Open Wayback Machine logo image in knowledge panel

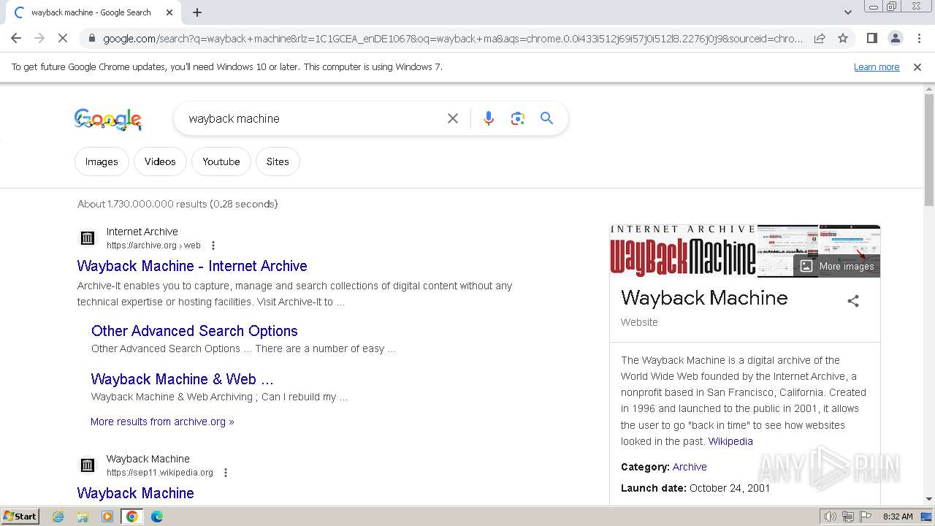click(x=683, y=251)
